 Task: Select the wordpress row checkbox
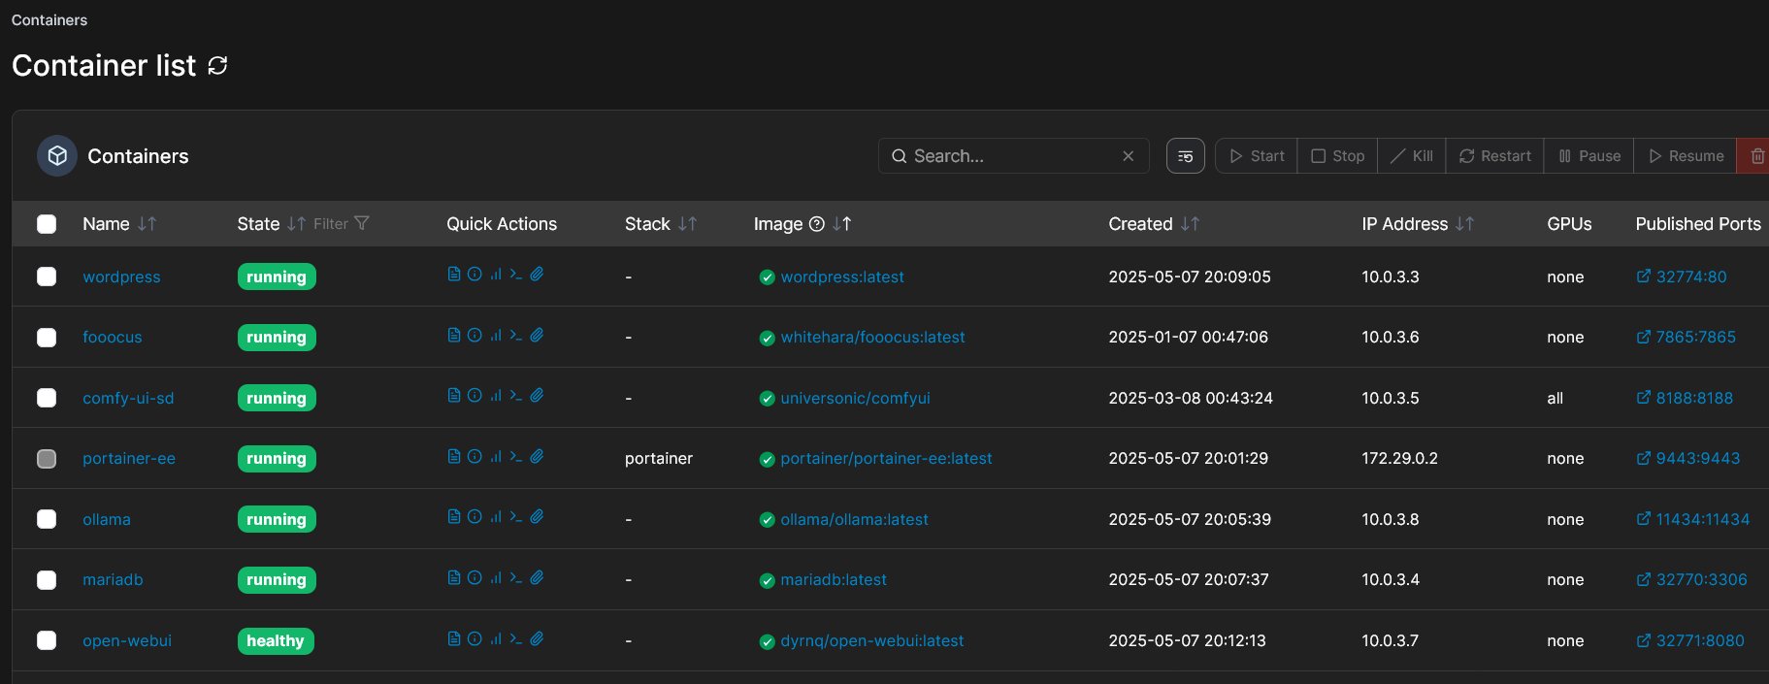[47, 277]
